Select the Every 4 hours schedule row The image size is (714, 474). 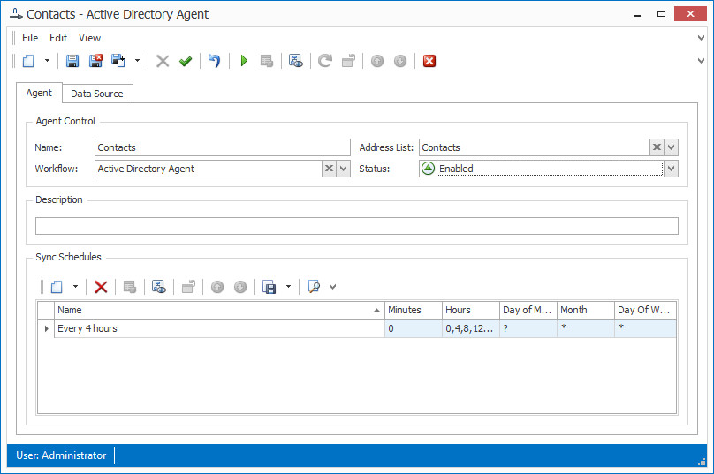coord(356,328)
